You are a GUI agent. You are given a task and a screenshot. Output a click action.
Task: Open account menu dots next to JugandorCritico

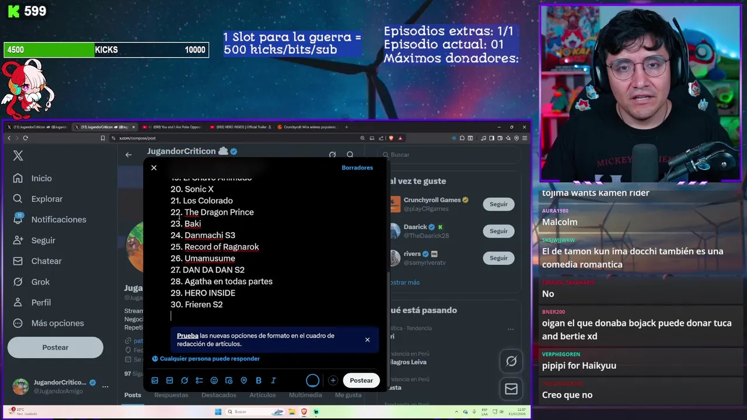tap(105, 386)
